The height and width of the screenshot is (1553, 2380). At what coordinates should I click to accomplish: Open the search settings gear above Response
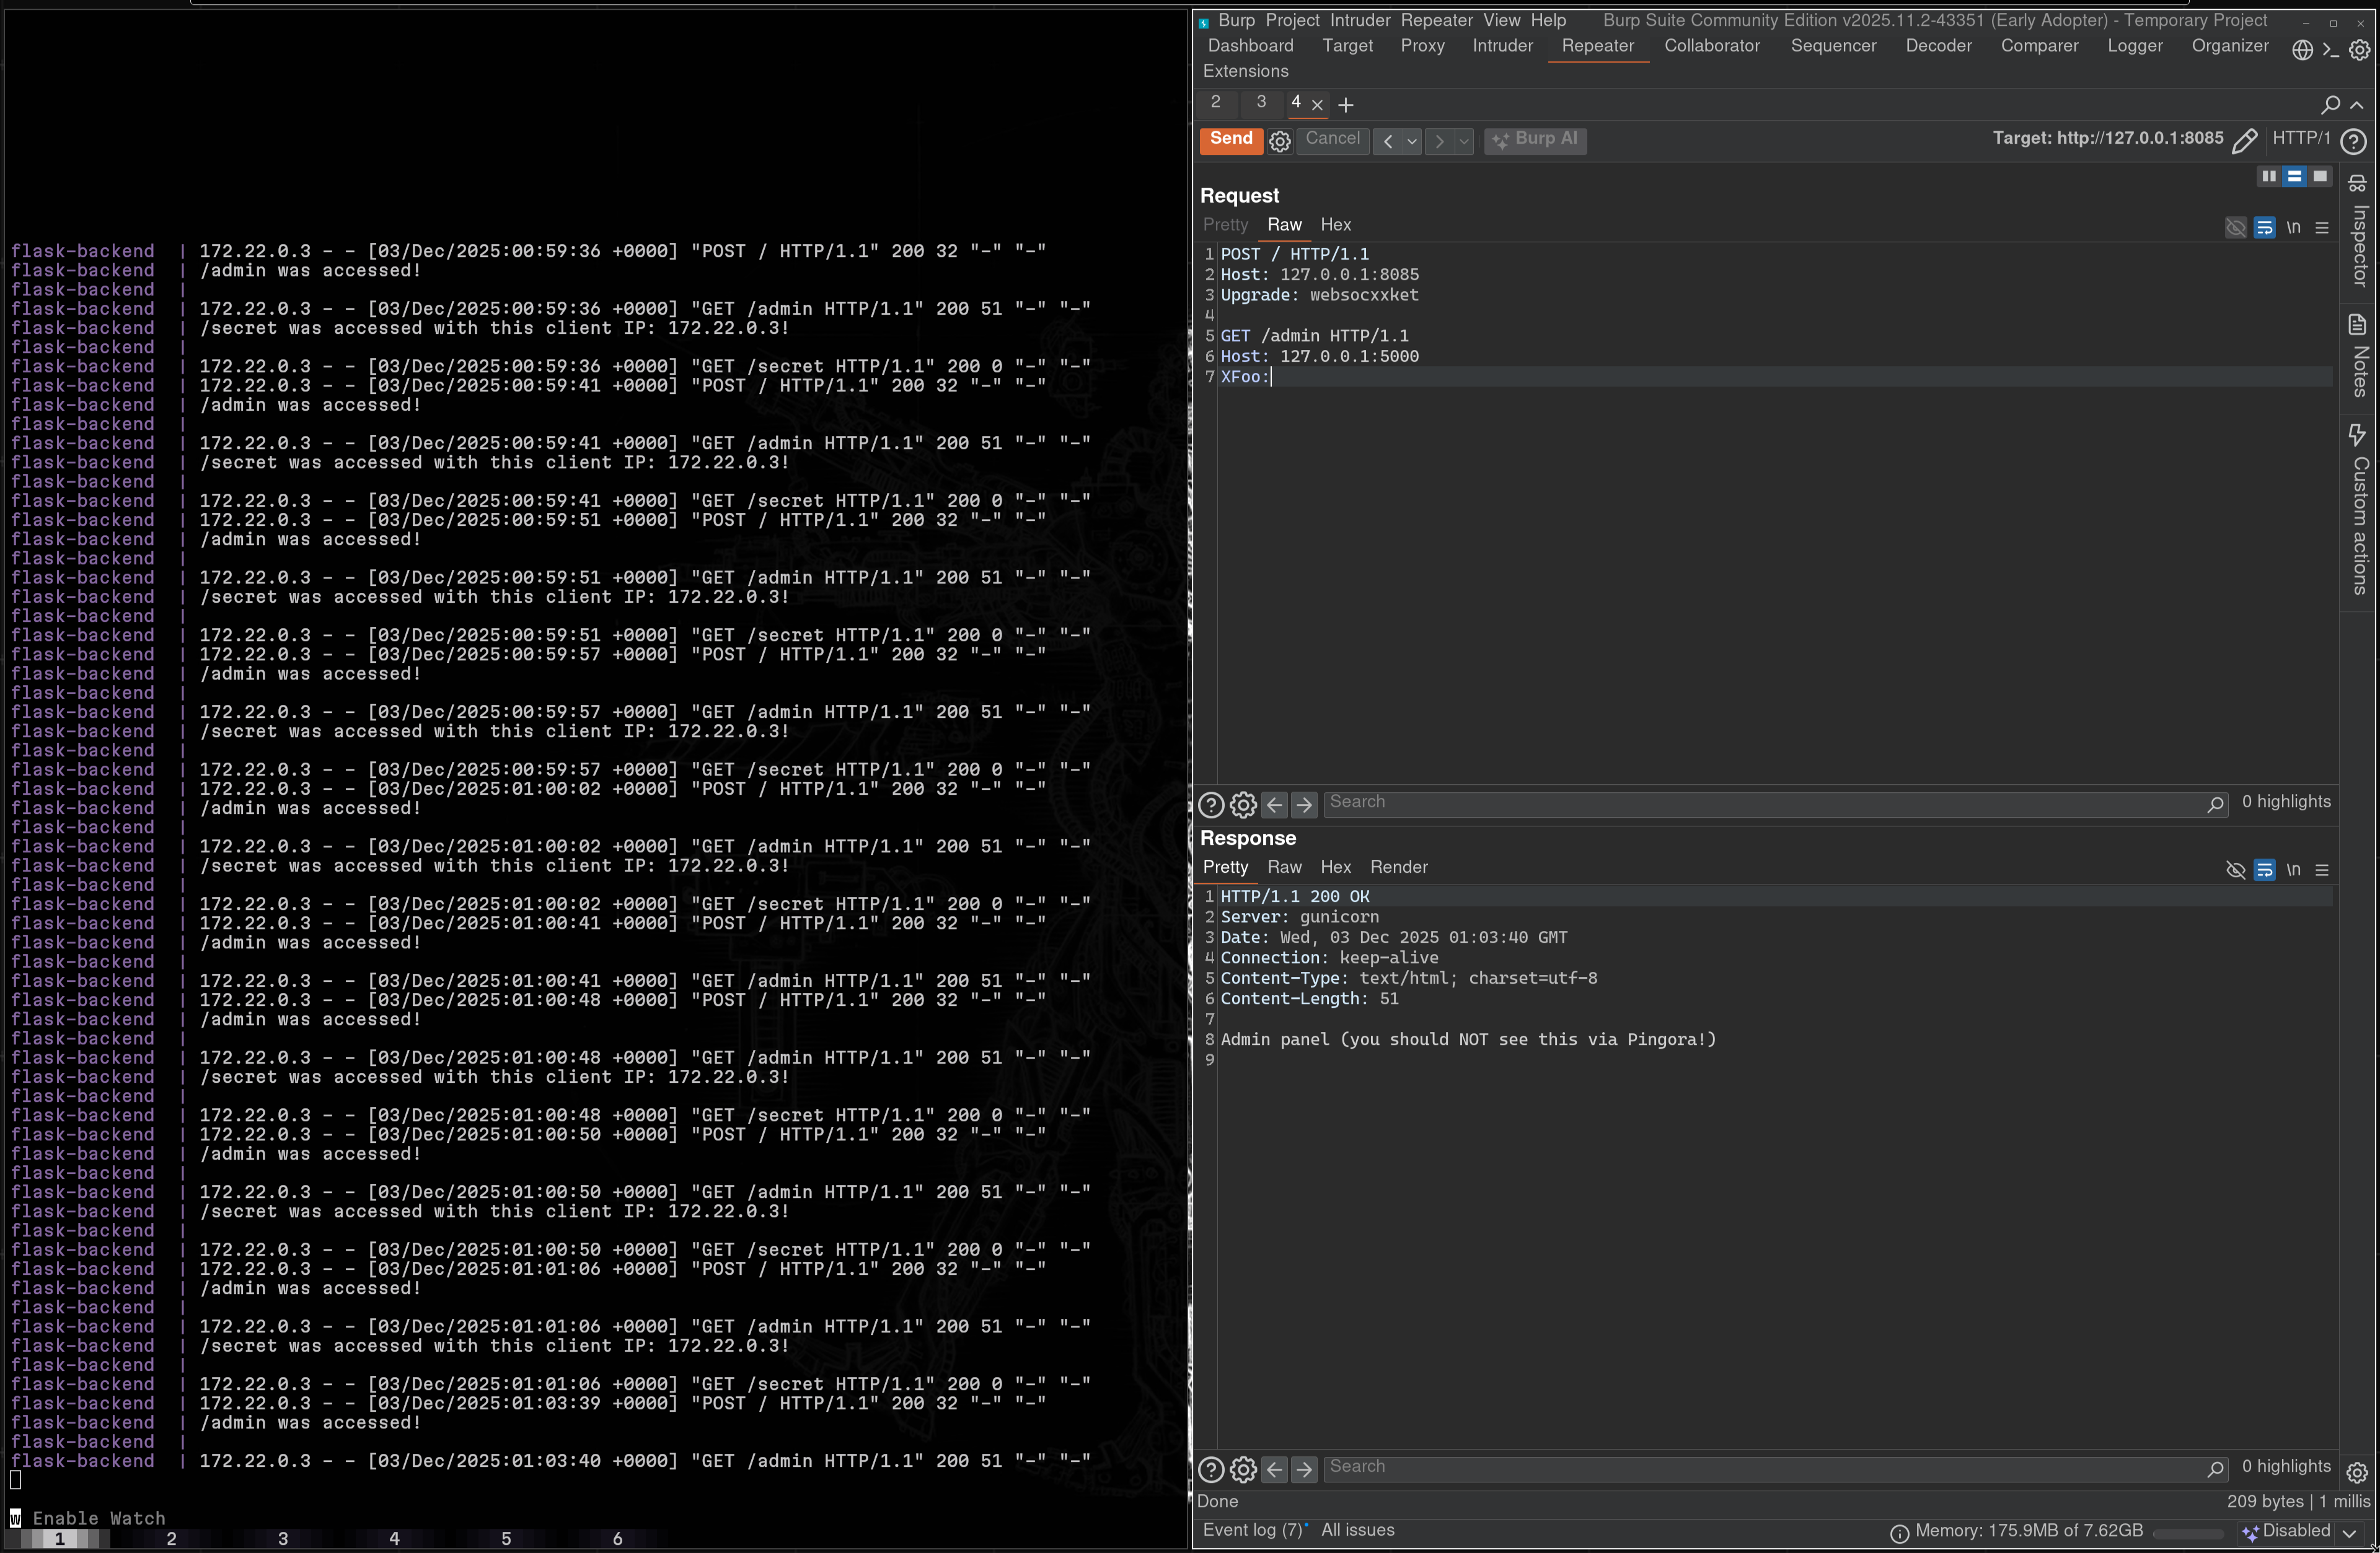(1243, 805)
